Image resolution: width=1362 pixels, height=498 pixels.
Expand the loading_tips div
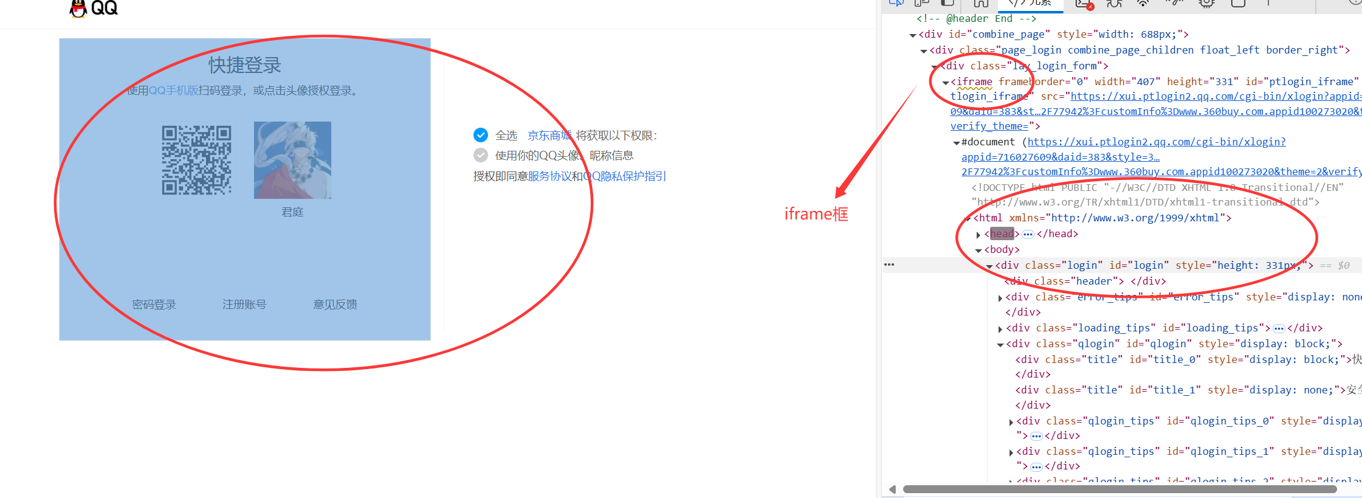tap(1000, 329)
